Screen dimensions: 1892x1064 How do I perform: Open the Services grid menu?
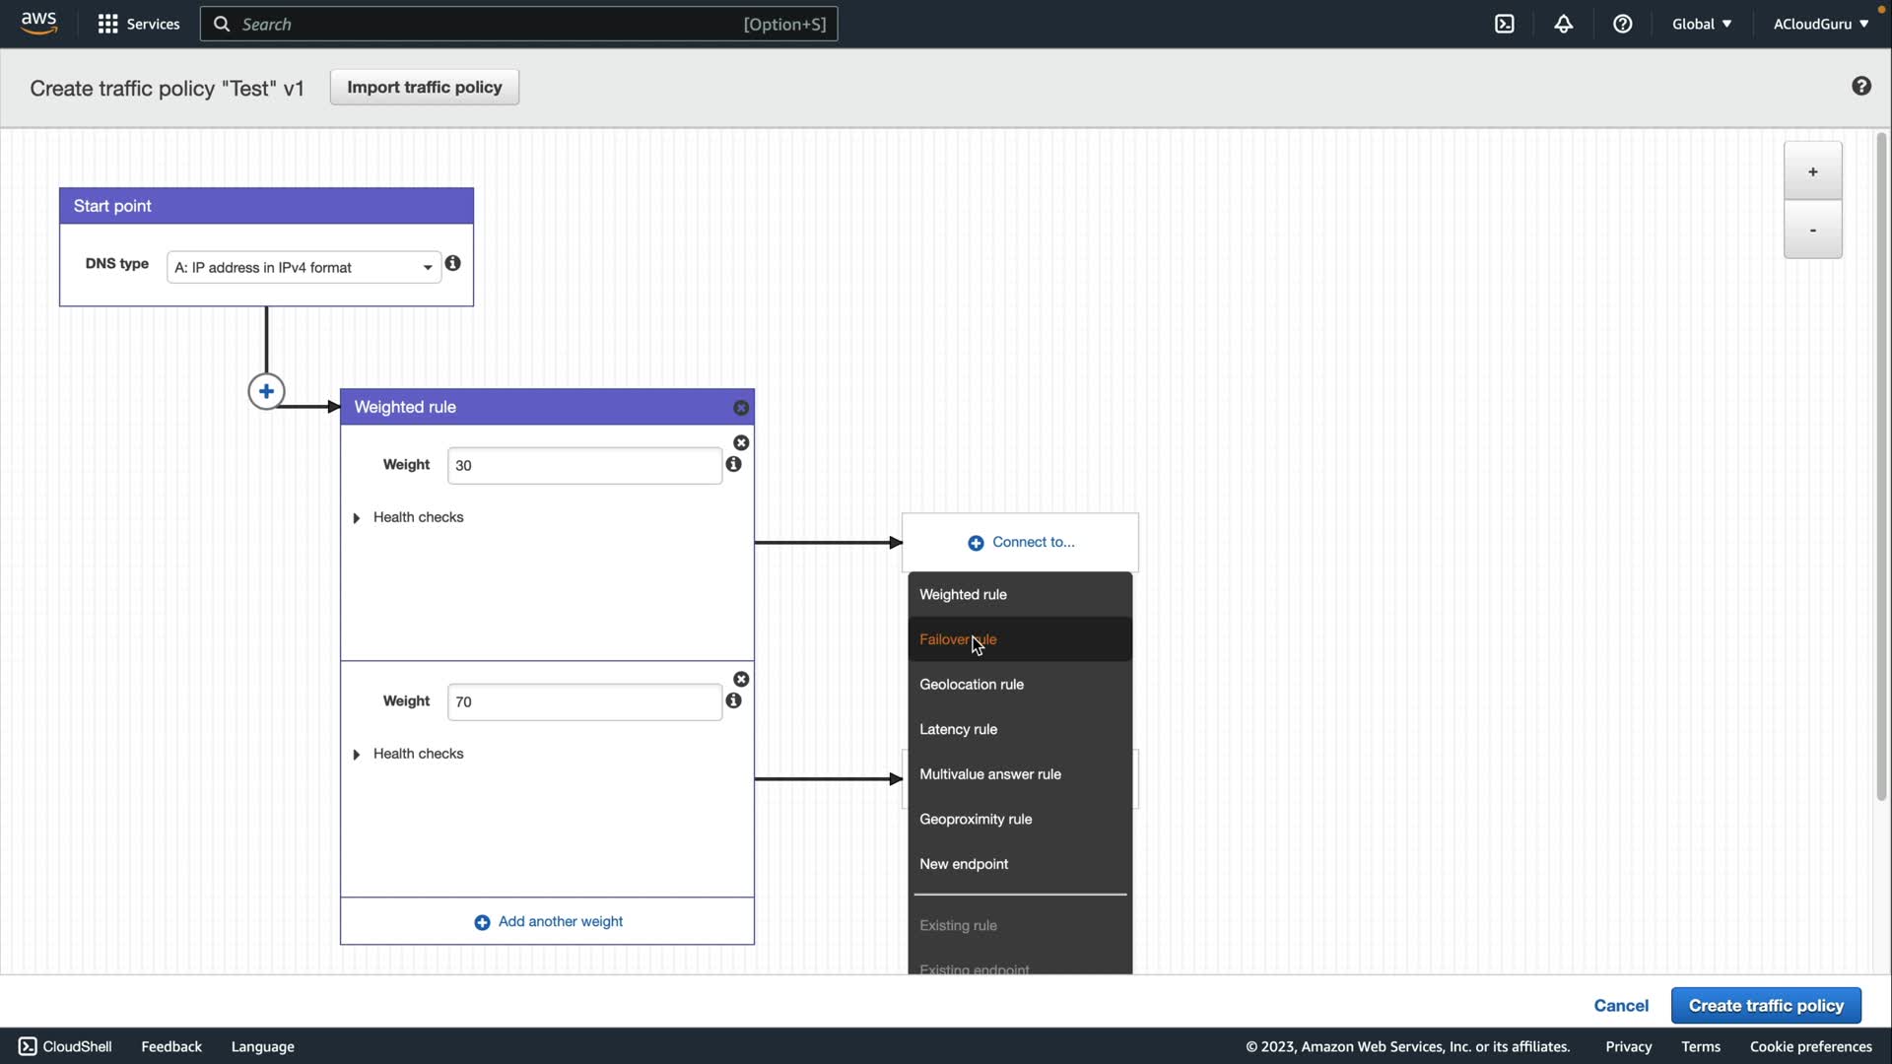[108, 24]
